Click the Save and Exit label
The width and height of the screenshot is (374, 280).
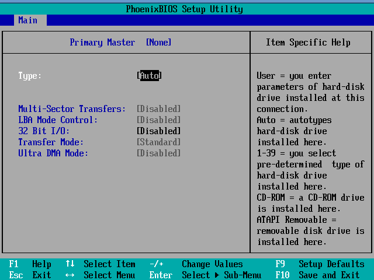329,275
